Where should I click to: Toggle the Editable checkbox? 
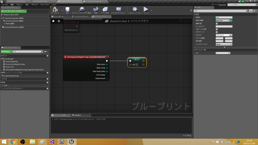217,23
